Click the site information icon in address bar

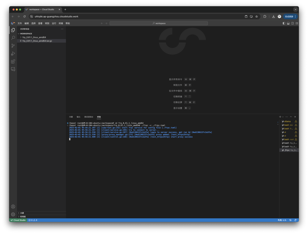(31, 17)
